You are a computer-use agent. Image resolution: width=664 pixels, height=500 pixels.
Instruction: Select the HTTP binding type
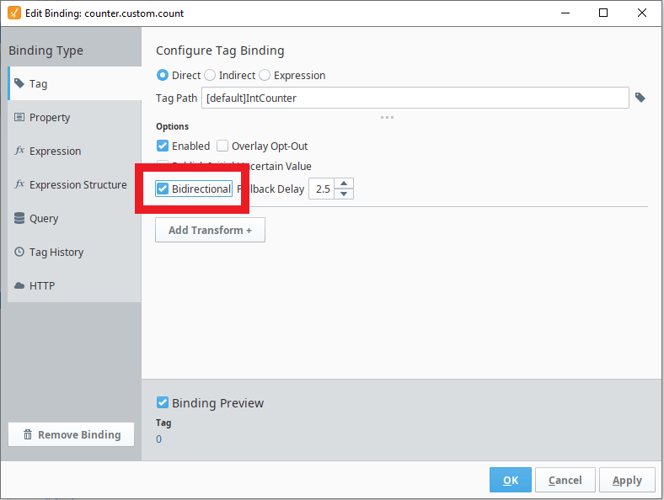click(x=74, y=285)
